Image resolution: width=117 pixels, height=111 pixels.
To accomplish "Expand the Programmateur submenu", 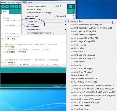I will point(44,30).
